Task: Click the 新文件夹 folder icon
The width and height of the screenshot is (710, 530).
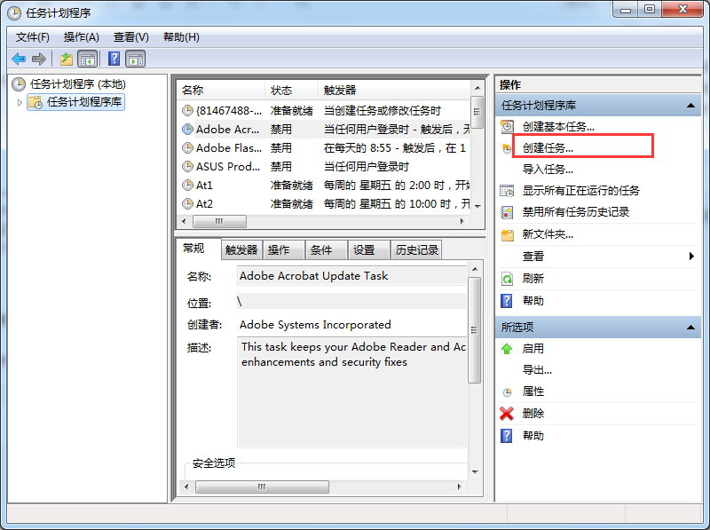Action: coord(507,234)
